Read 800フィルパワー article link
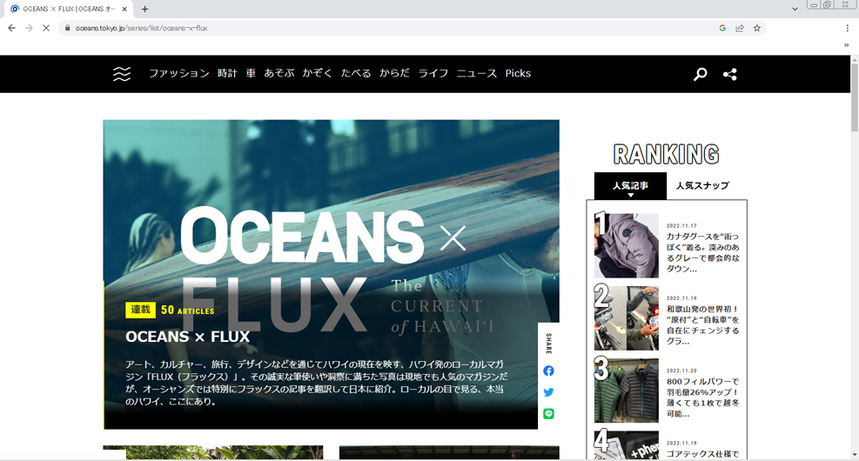 coord(703,398)
